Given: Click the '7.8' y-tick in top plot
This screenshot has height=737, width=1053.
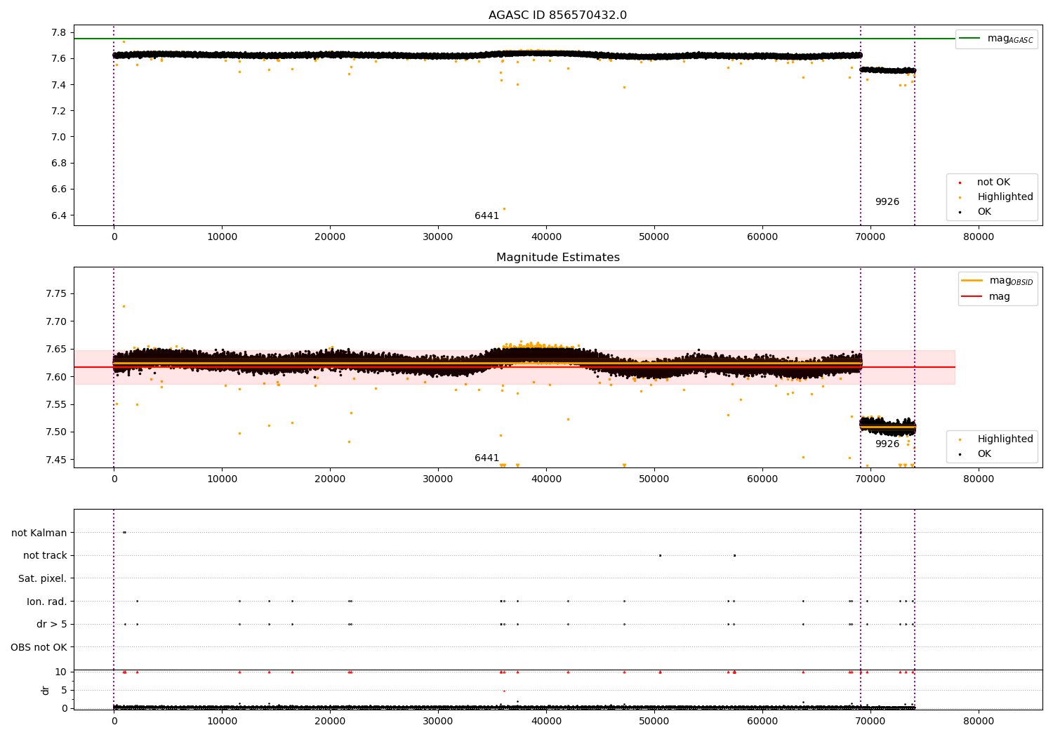Looking at the screenshot, I should 59,33.
